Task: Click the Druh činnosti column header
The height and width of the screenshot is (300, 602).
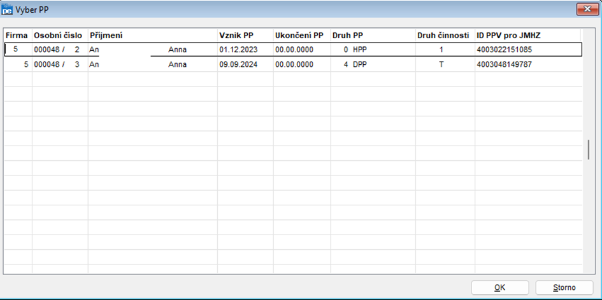Action: pyautogui.click(x=443, y=36)
